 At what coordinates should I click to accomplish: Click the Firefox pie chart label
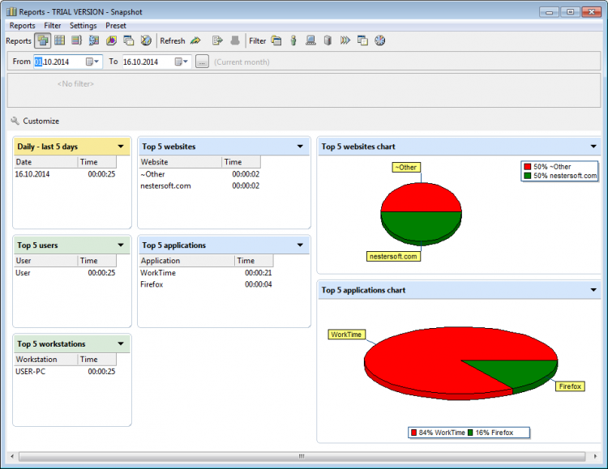coord(570,386)
